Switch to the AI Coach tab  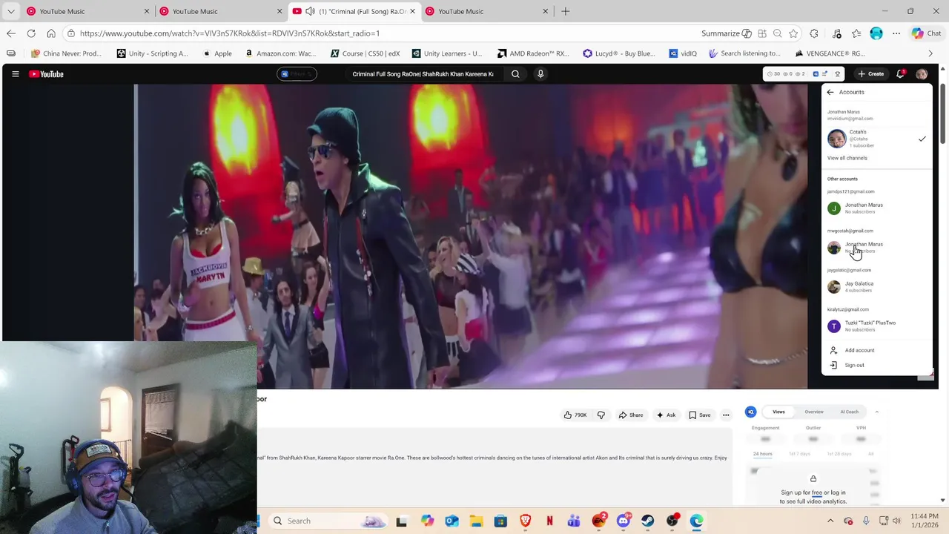tap(850, 412)
